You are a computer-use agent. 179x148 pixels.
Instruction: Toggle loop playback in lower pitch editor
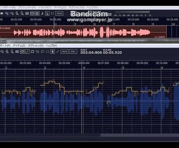(22, 52)
